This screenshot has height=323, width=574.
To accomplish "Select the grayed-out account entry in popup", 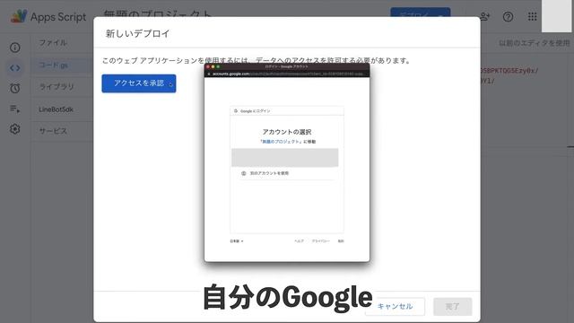I will tap(285, 158).
